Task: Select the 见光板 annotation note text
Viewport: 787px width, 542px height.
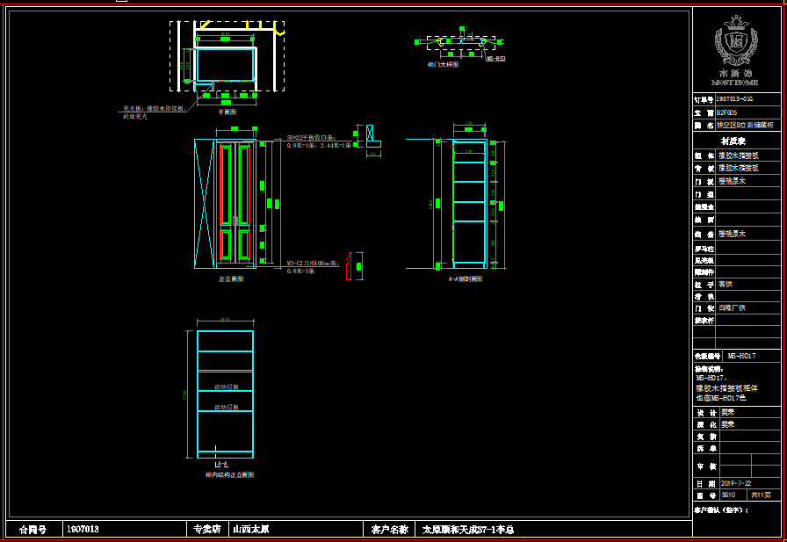Action: [154, 112]
